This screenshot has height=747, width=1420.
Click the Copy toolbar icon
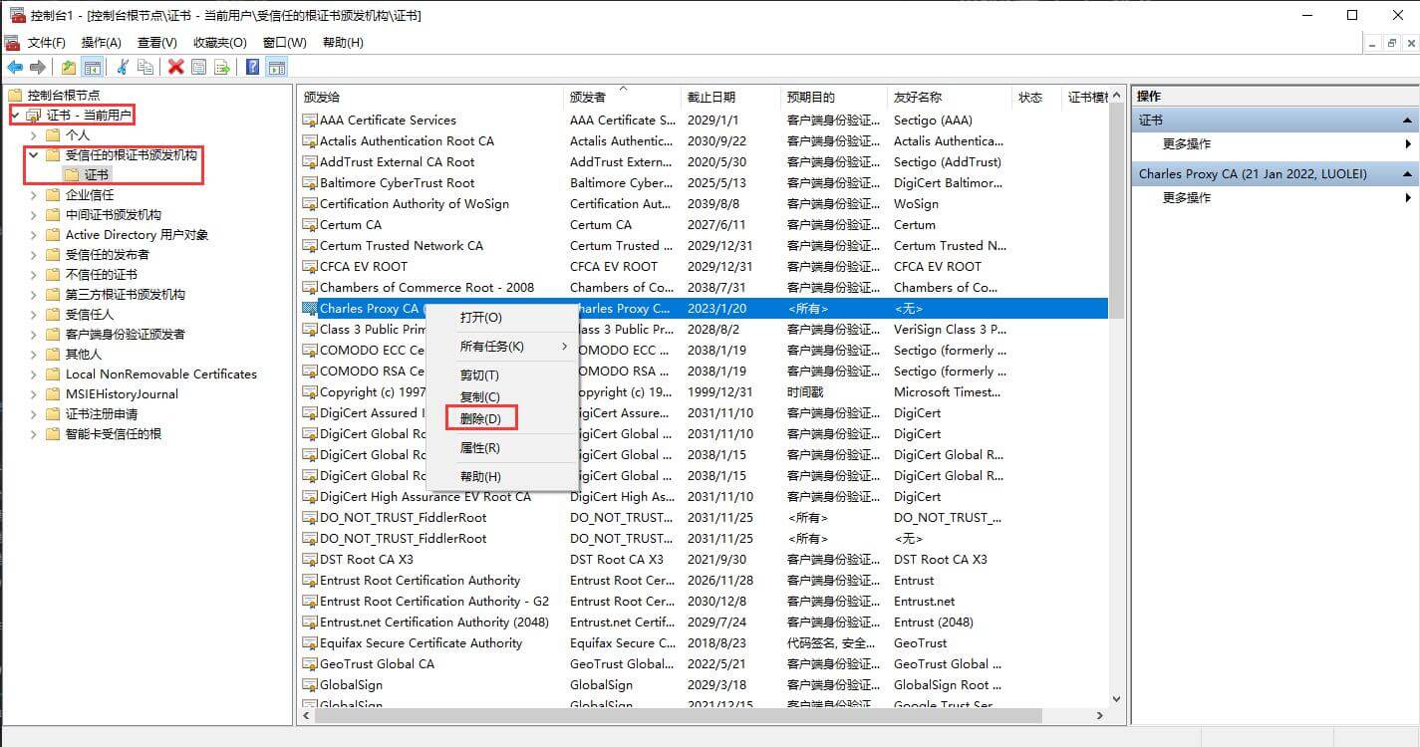(145, 67)
